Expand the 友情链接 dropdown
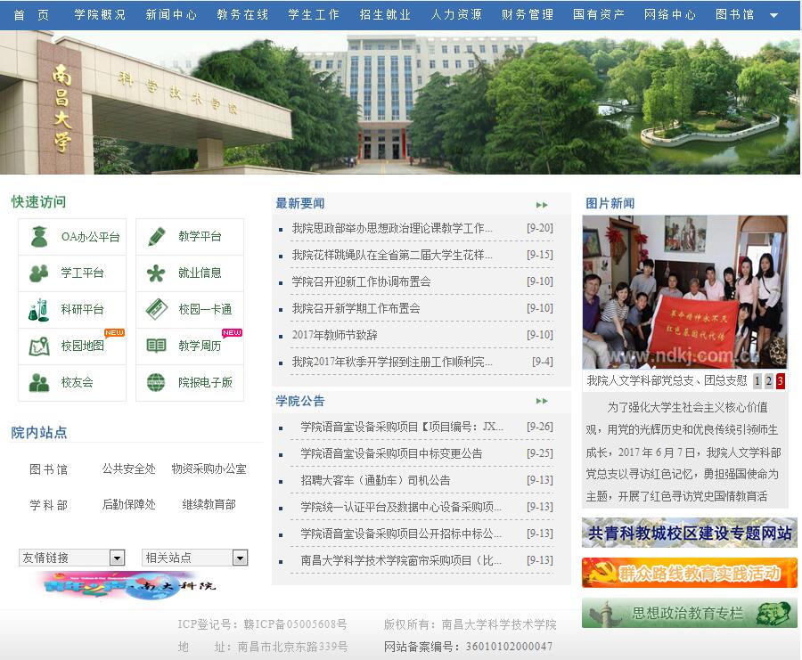The width and height of the screenshot is (802, 660). pyautogui.click(x=117, y=558)
